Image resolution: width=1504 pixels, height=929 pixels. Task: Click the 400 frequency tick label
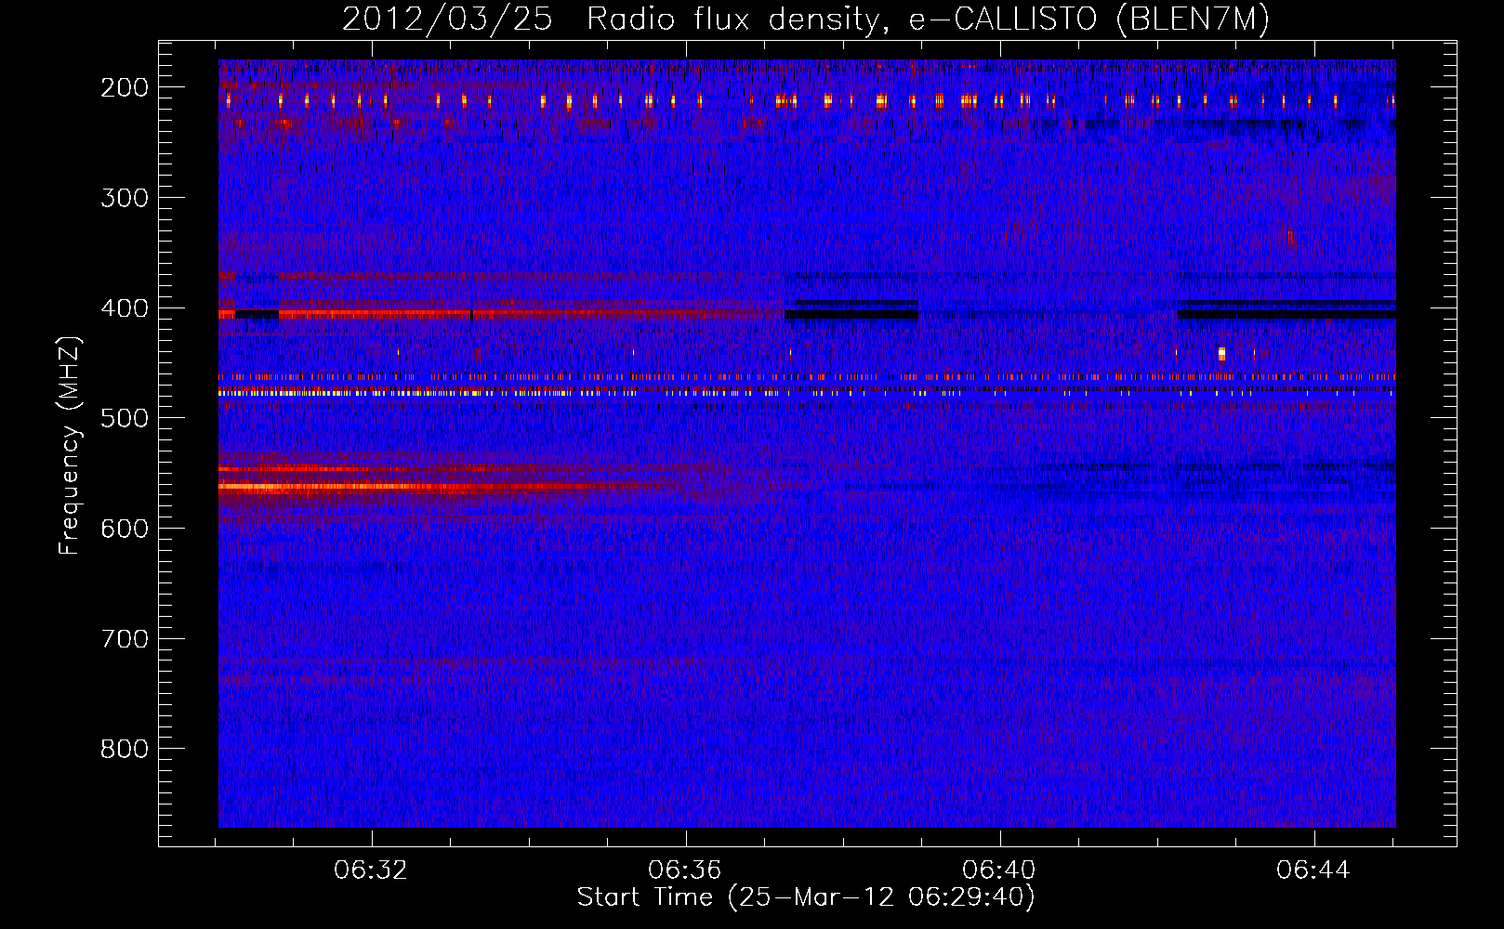pos(125,308)
